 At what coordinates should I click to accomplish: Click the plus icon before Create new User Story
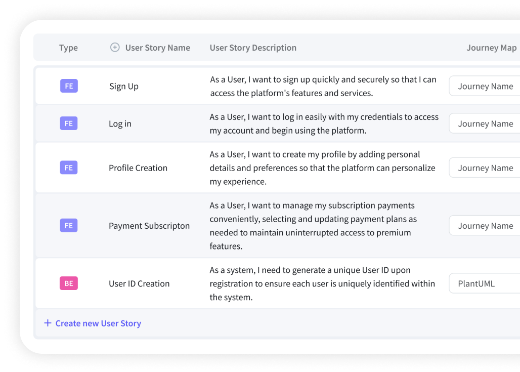(48, 323)
